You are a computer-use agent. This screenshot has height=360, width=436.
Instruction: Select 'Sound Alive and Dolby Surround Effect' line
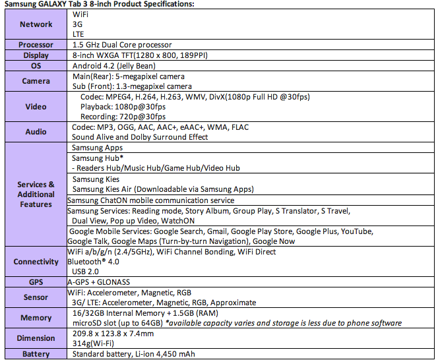pyautogui.click(x=140, y=137)
